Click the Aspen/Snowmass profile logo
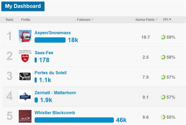The image size is (186, 125). point(25,36)
